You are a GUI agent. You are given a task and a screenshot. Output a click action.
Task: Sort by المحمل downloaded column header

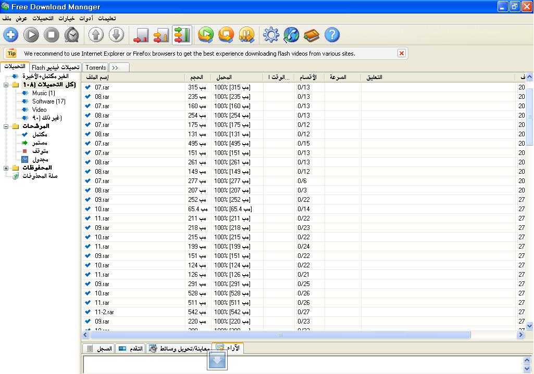(237, 77)
